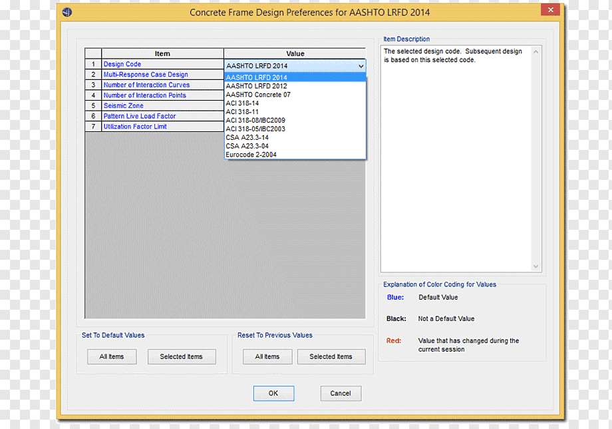This screenshot has height=429, width=612.
Task: Click the application logo icon in title bar
Action: (x=67, y=12)
